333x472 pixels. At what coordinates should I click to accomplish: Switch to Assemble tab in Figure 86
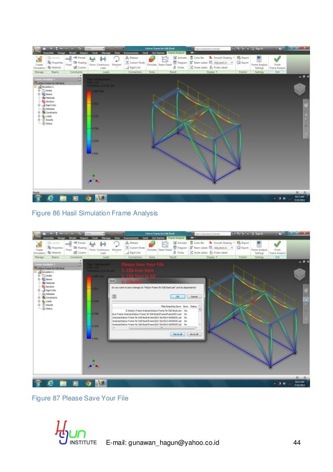click(49, 53)
